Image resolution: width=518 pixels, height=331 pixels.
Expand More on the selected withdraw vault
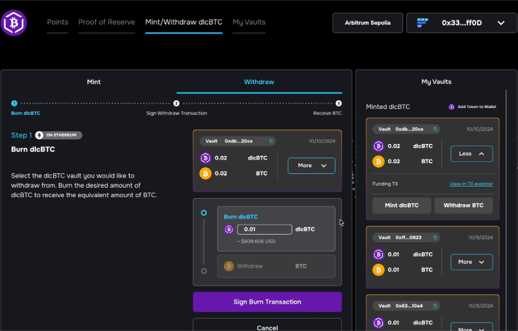[311, 165]
